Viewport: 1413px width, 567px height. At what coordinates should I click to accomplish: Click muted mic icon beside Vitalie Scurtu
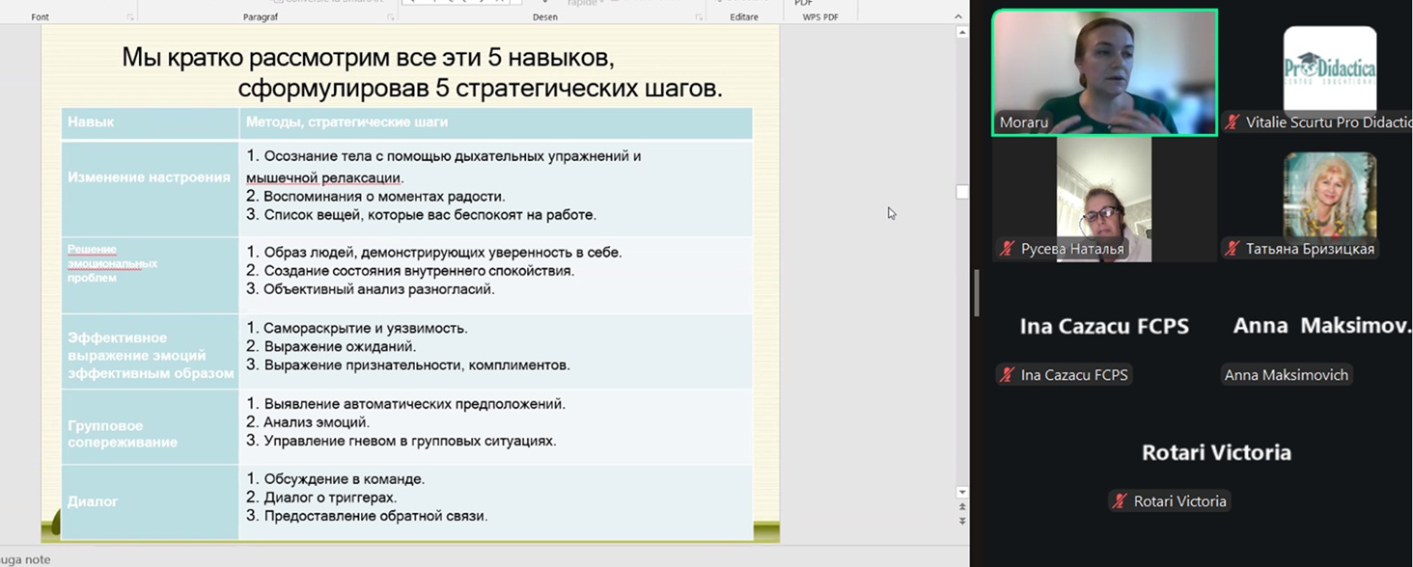click(1233, 122)
